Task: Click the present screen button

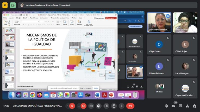Action: [x=106, y=106]
